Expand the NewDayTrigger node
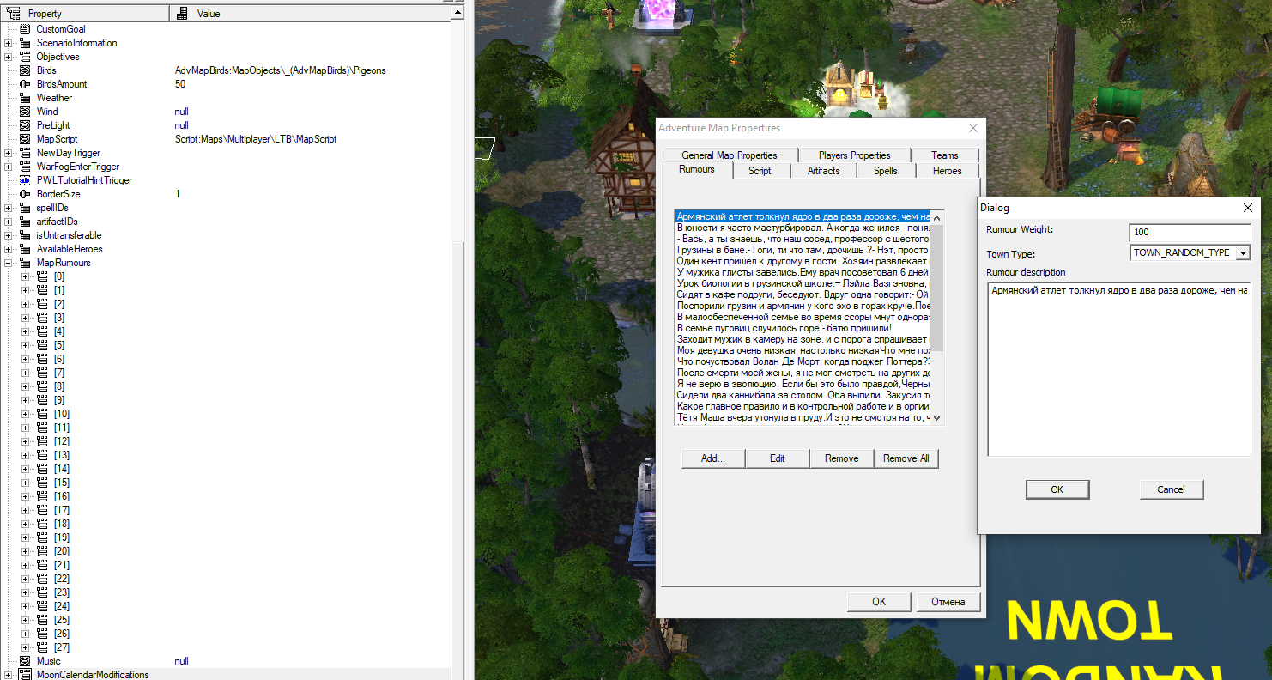Viewport: 1272px width, 680px height. pyautogui.click(x=9, y=153)
